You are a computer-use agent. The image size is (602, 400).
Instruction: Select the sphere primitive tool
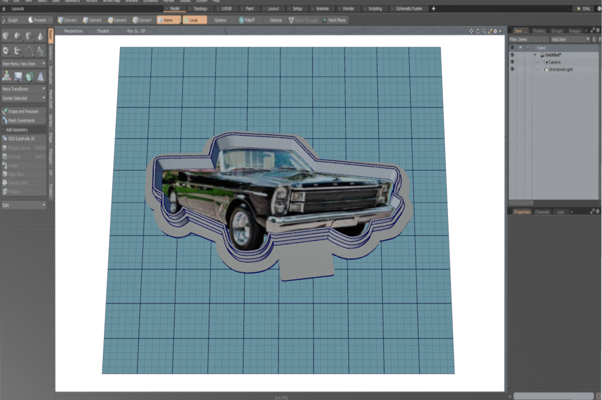click(18, 36)
